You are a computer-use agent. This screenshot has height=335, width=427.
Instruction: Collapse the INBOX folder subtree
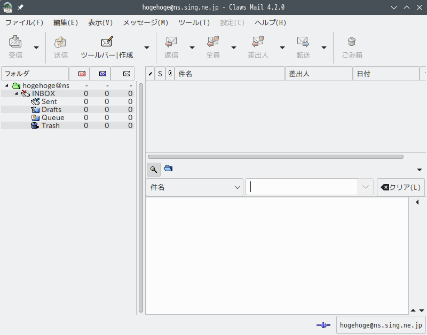(17, 93)
